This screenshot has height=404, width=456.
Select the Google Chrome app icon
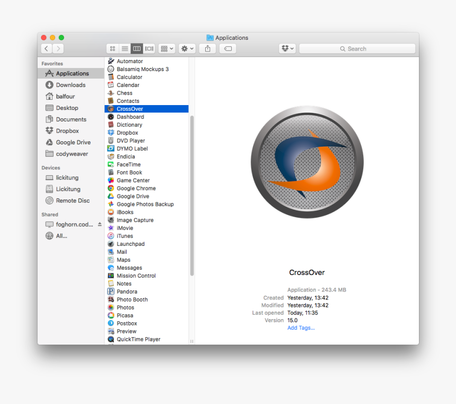[x=111, y=188]
